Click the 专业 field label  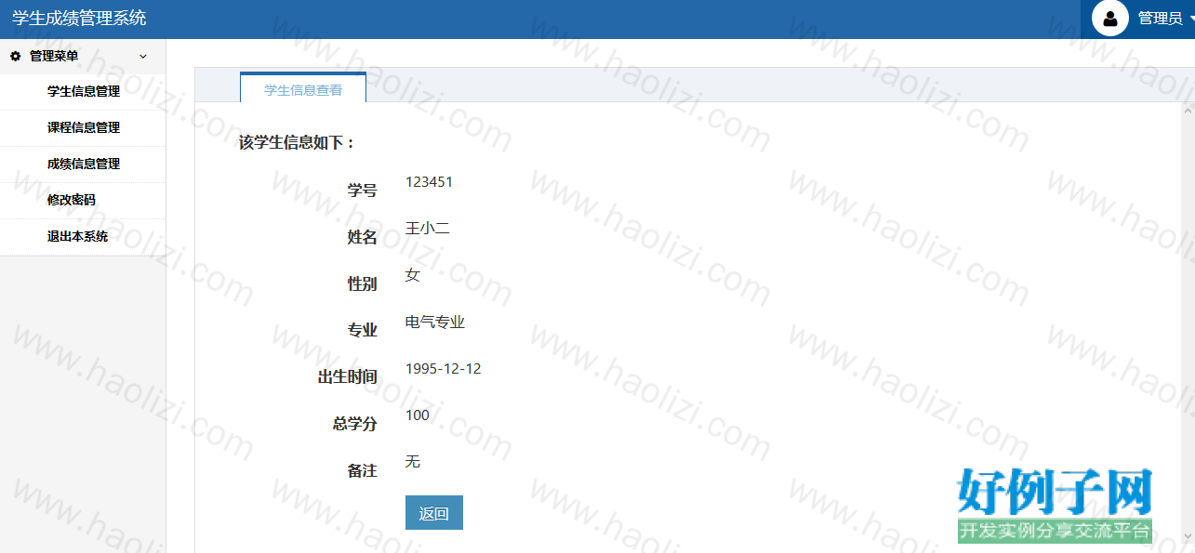[x=363, y=331]
